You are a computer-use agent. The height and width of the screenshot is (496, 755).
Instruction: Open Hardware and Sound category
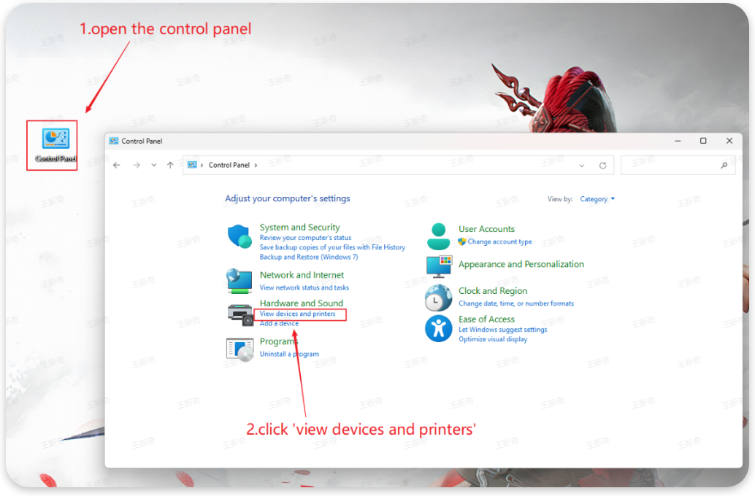coord(302,303)
